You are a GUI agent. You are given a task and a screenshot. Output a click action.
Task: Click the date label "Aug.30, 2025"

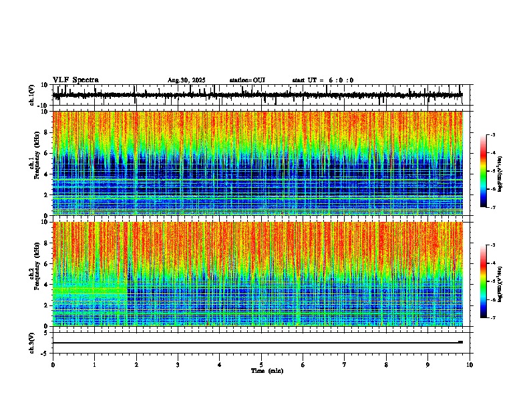tap(186, 80)
